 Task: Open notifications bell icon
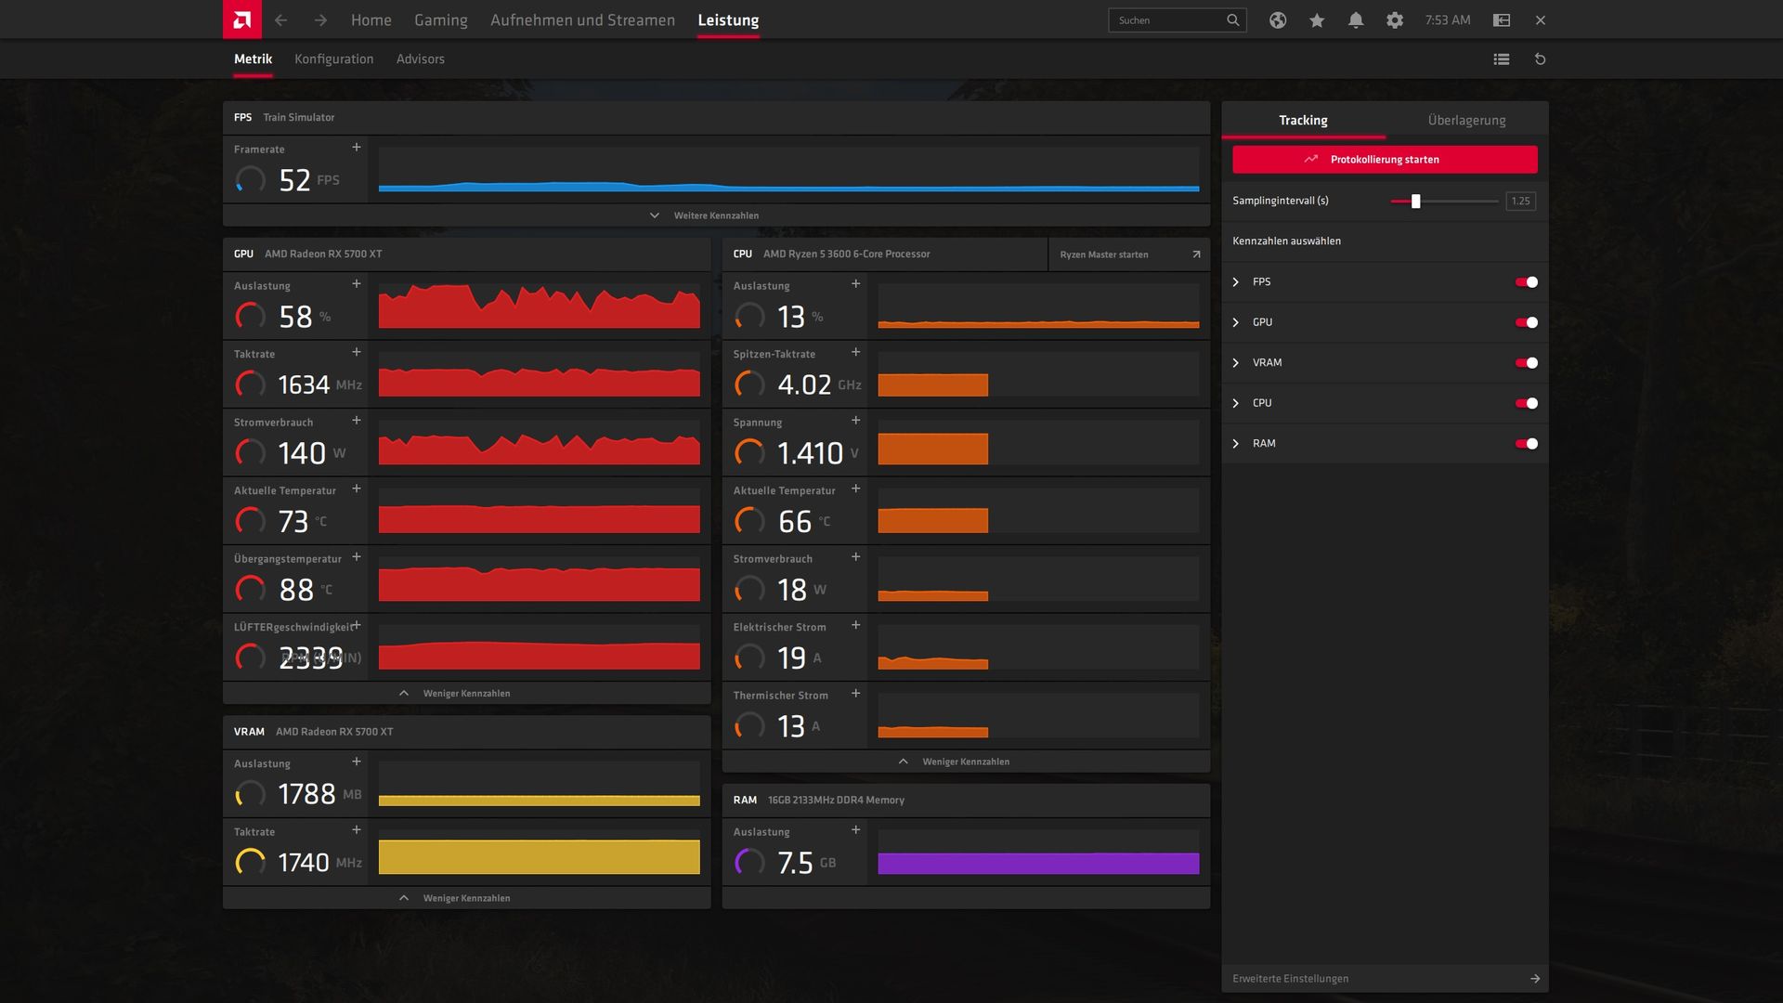click(x=1356, y=20)
